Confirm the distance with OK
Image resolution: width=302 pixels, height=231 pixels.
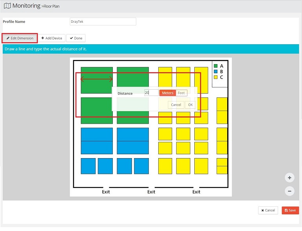190,105
